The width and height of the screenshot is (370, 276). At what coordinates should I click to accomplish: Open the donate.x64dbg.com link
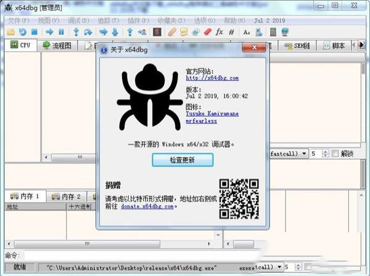pyautogui.click(x=147, y=206)
